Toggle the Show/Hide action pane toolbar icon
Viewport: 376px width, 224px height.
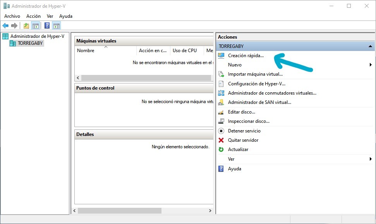point(57,25)
